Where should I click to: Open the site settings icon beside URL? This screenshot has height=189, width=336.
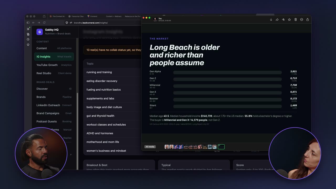tap(71, 23)
